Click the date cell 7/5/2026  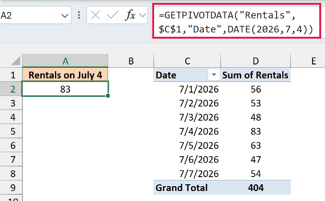point(187,145)
